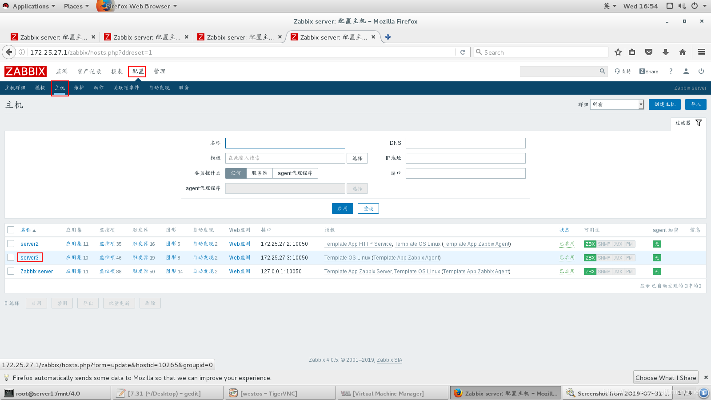Image resolution: width=711 pixels, height=400 pixels.
Task: Click the 导入 button
Action: (695, 104)
